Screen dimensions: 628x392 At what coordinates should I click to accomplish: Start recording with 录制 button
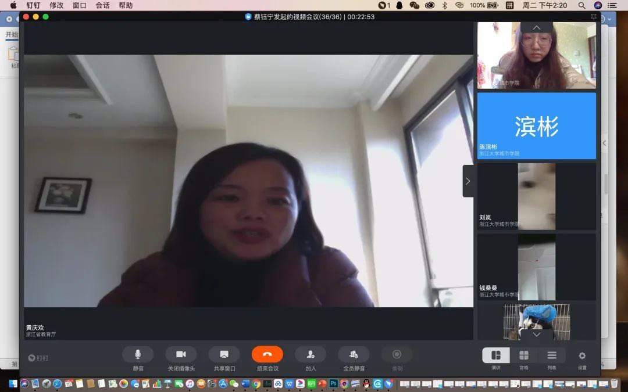click(x=397, y=354)
